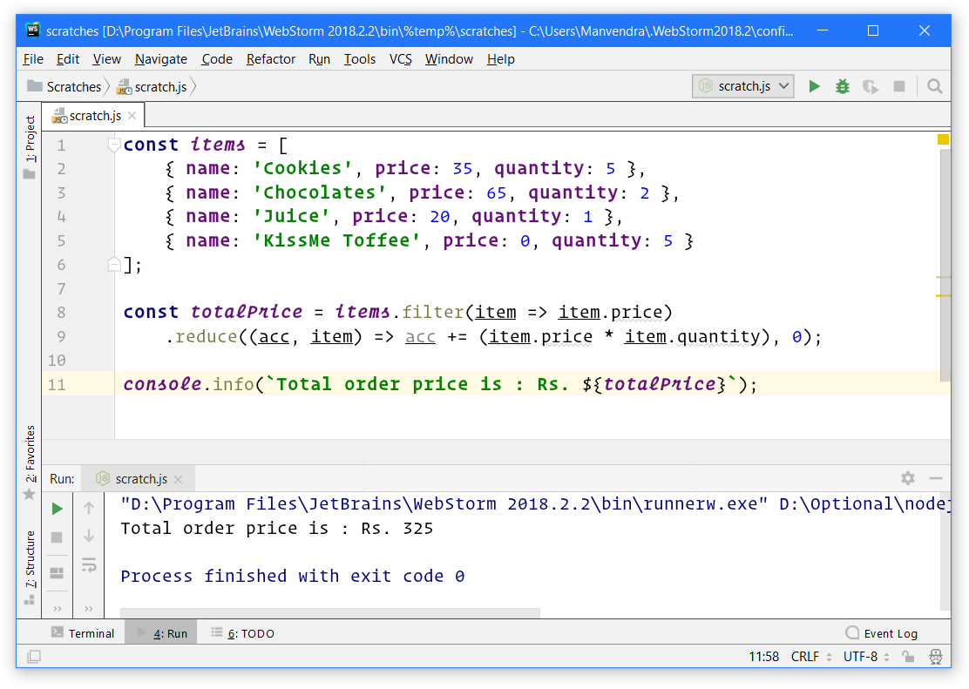Toggle tool window buttons in bottom-left corner
This screenshot has height=689, width=969.
[33, 657]
